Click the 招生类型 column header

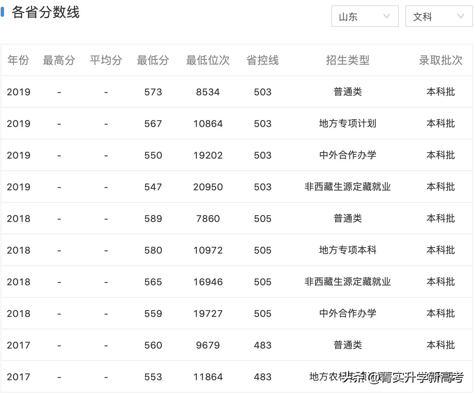coord(348,61)
